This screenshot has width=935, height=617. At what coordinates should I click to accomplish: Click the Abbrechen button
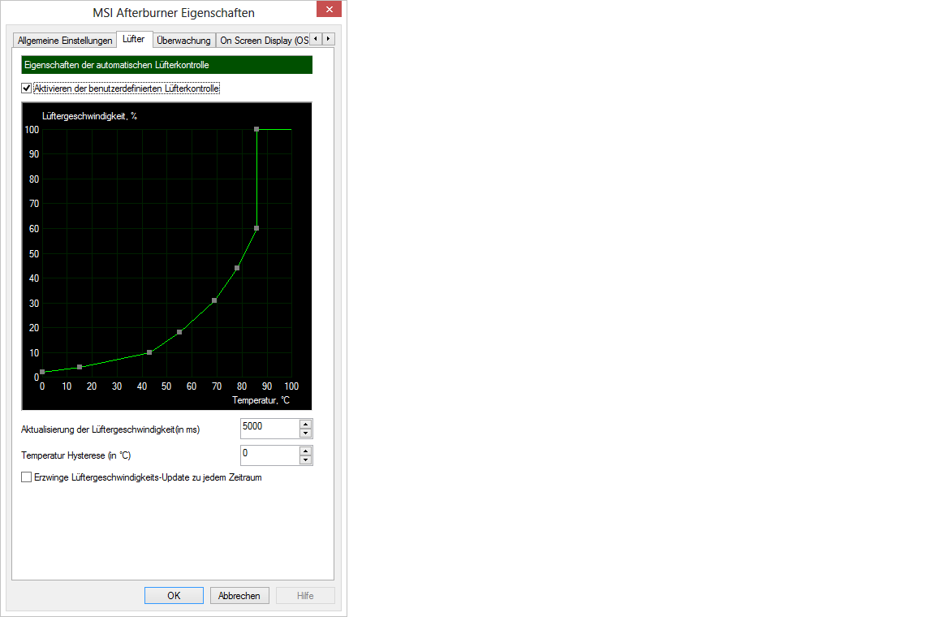pos(239,596)
